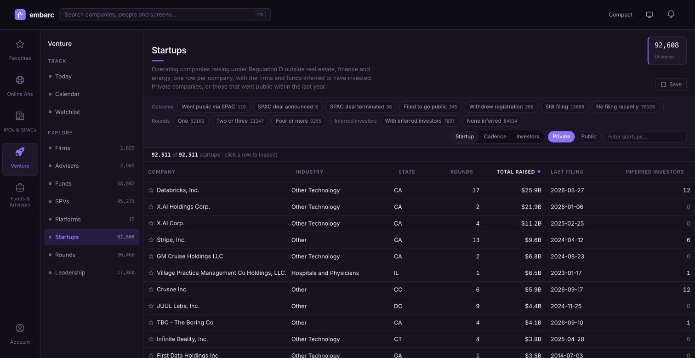Click the Filter startups input field
Image resolution: width=695 pixels, height=358 pixels.
(x=645, y=136)
